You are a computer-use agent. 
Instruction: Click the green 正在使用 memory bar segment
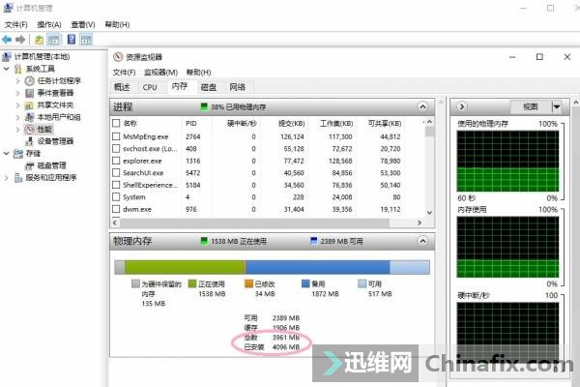point(185,267)
